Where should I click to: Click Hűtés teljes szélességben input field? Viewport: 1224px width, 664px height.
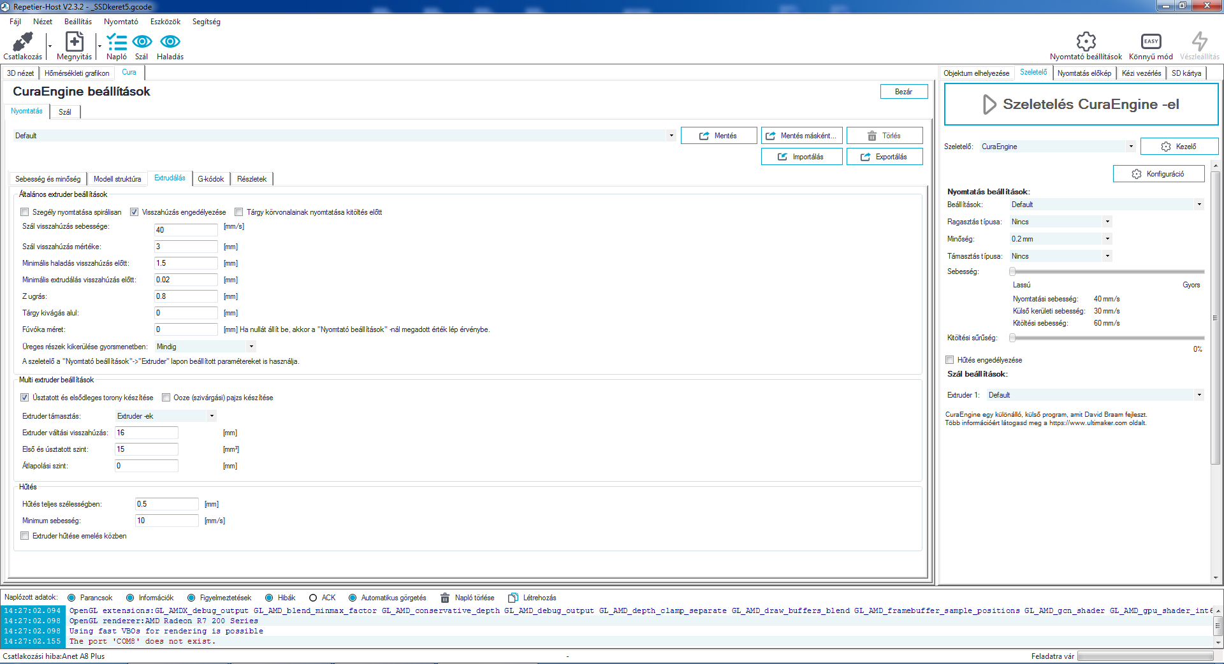coord(167,504)
